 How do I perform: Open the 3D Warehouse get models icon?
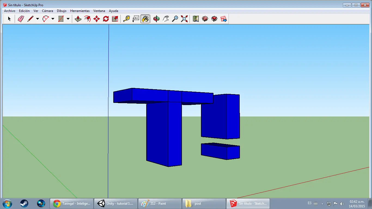(205, 19)
